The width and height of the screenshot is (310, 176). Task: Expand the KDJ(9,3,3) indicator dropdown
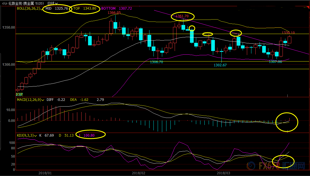click(35, 136)
